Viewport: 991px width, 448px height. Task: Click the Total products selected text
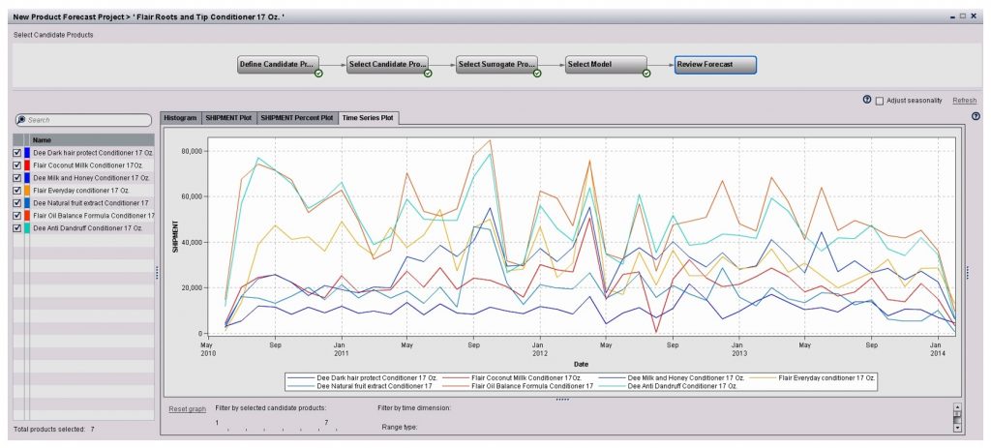click(x=54, y=429)
